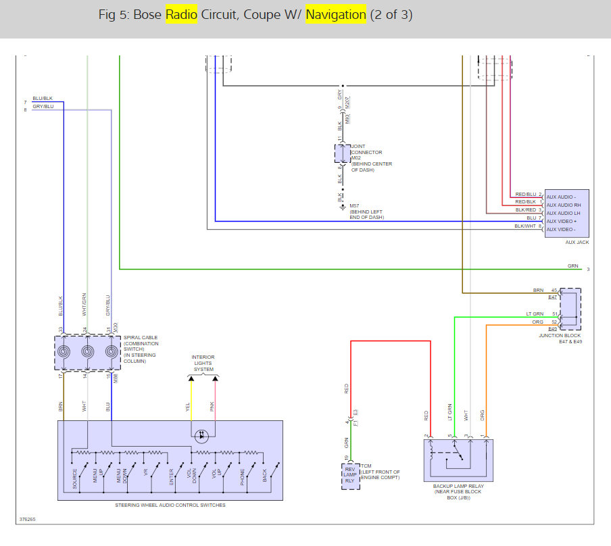Select the Joint Connector M02 symbol
This screenshot has height=546, width=611.
coord(343,153)
